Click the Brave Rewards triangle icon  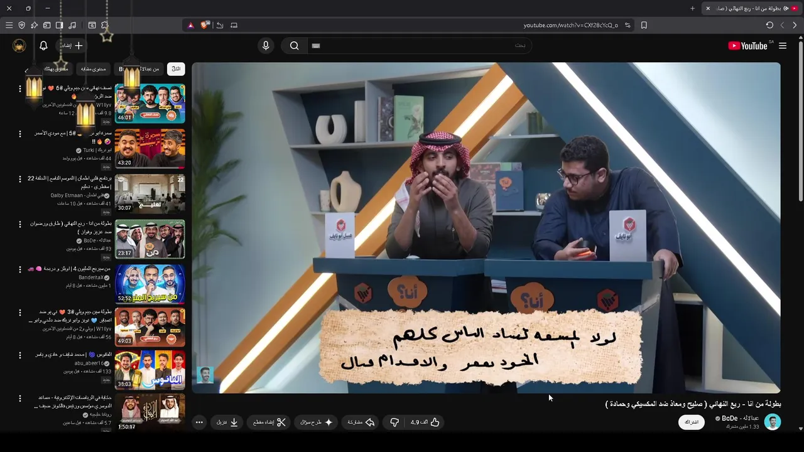click(191, 25)
